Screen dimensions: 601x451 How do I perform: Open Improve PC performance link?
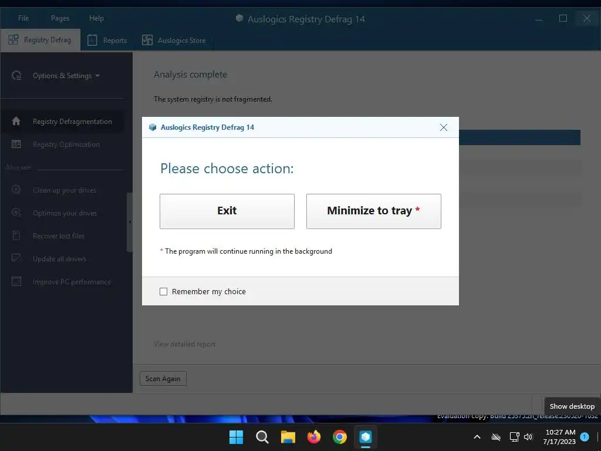pyautogui.click(x=72, y=282)
